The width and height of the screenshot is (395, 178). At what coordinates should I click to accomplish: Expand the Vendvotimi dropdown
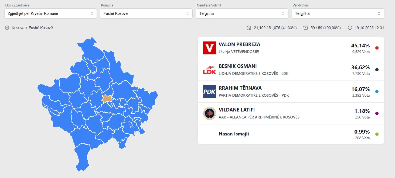click(x=338, y=13)
